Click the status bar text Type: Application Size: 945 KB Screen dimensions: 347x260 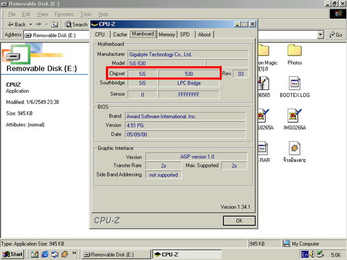pyautogui.click(x=33, y=244)
